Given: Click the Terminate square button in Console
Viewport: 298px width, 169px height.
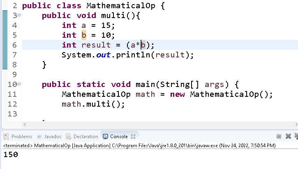Looking at the screenshot, I should (279, 136).
